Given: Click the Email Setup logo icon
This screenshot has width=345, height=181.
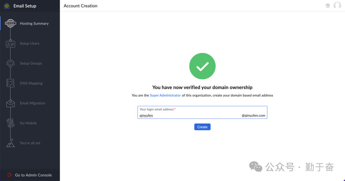Looking at the screenshot, I should 7,6.
